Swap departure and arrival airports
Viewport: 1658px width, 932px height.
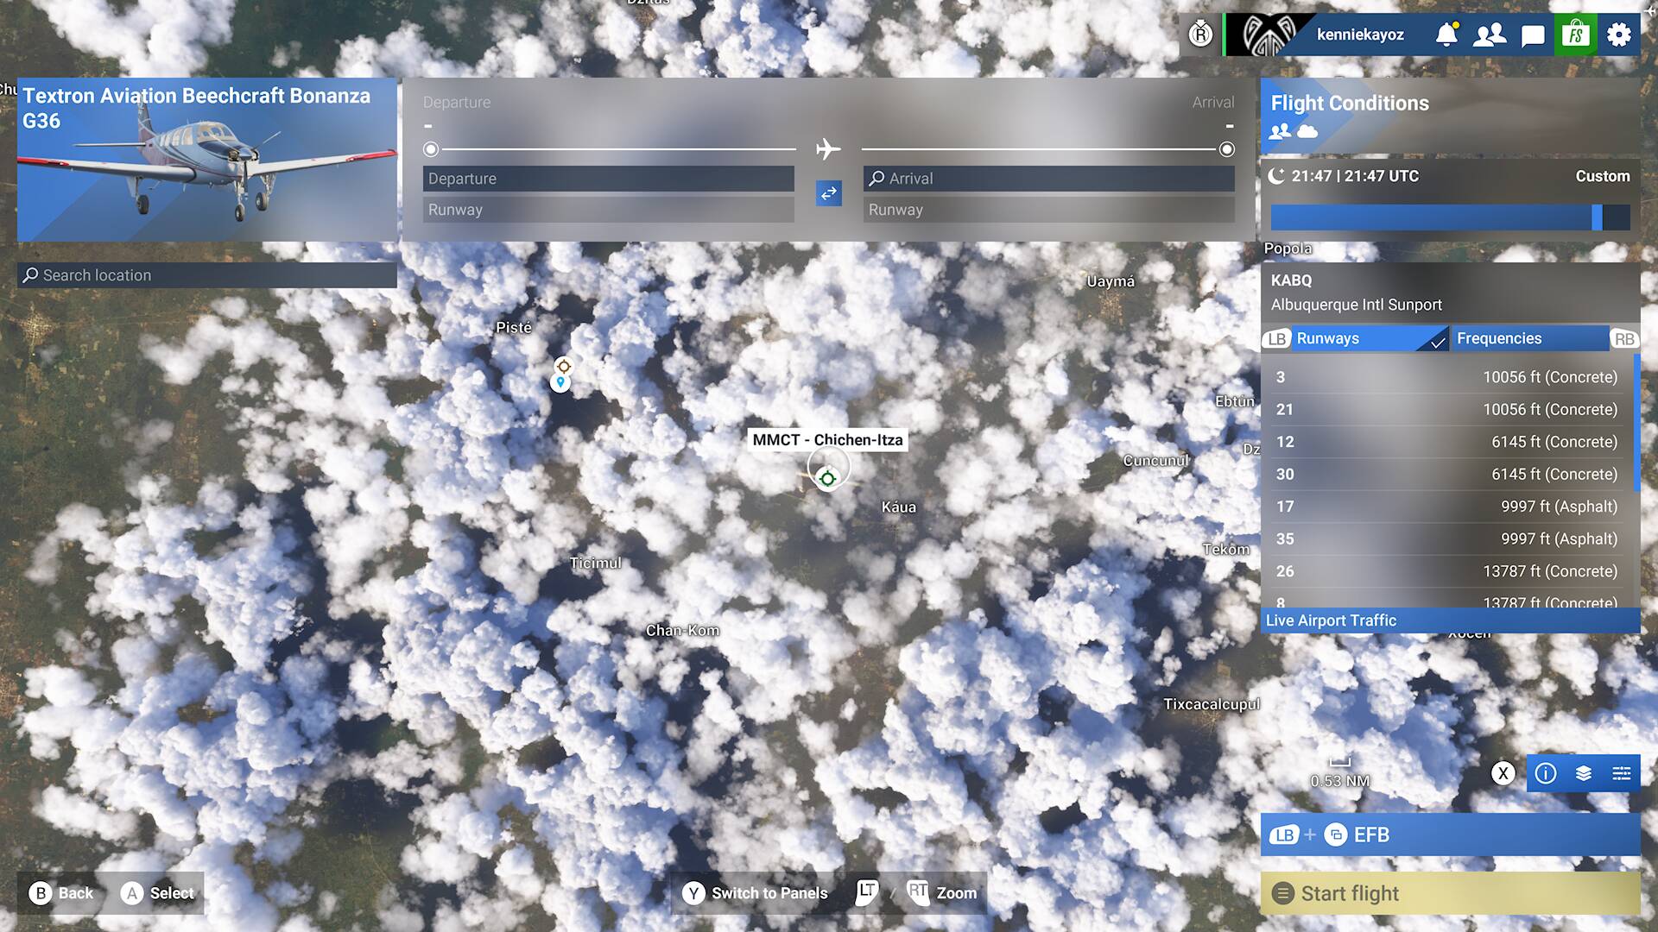click(829, 193)
